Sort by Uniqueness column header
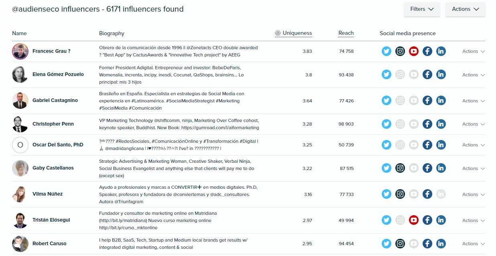Image resolution: width=496 pixels, height=256 pixels. point(297,33)
